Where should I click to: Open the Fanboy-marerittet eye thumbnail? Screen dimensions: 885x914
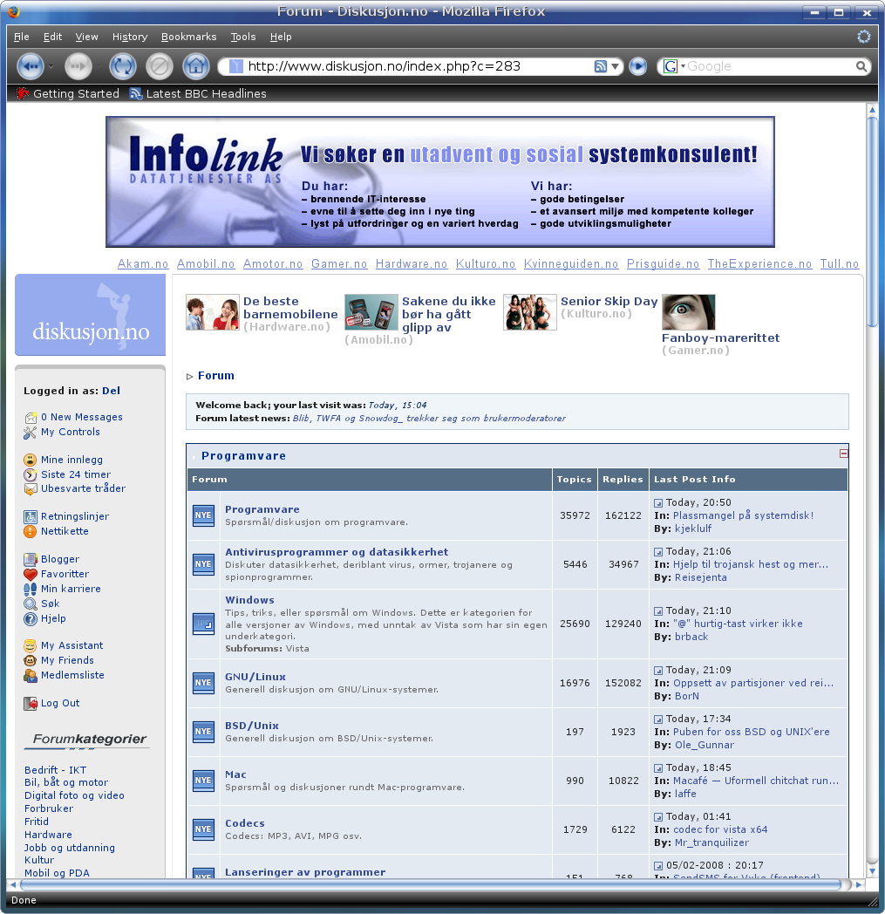coord(689,312)
